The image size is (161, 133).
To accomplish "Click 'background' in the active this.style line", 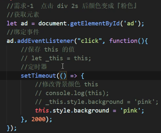I will tap(92, 111).
